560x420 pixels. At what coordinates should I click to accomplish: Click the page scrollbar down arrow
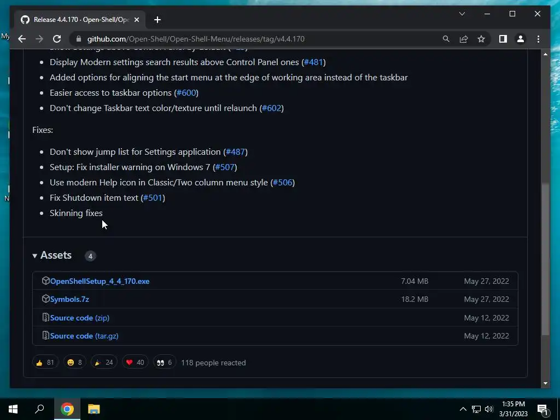(545, 383)
